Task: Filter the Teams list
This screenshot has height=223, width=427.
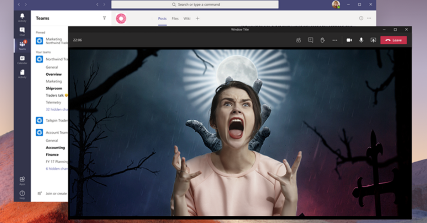Action: pos(104,18)
